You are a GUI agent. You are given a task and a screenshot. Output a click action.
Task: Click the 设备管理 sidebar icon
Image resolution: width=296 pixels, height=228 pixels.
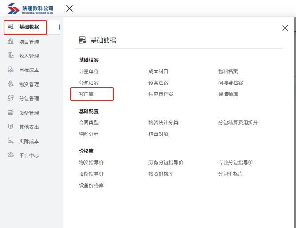click(x=11, y=113)
